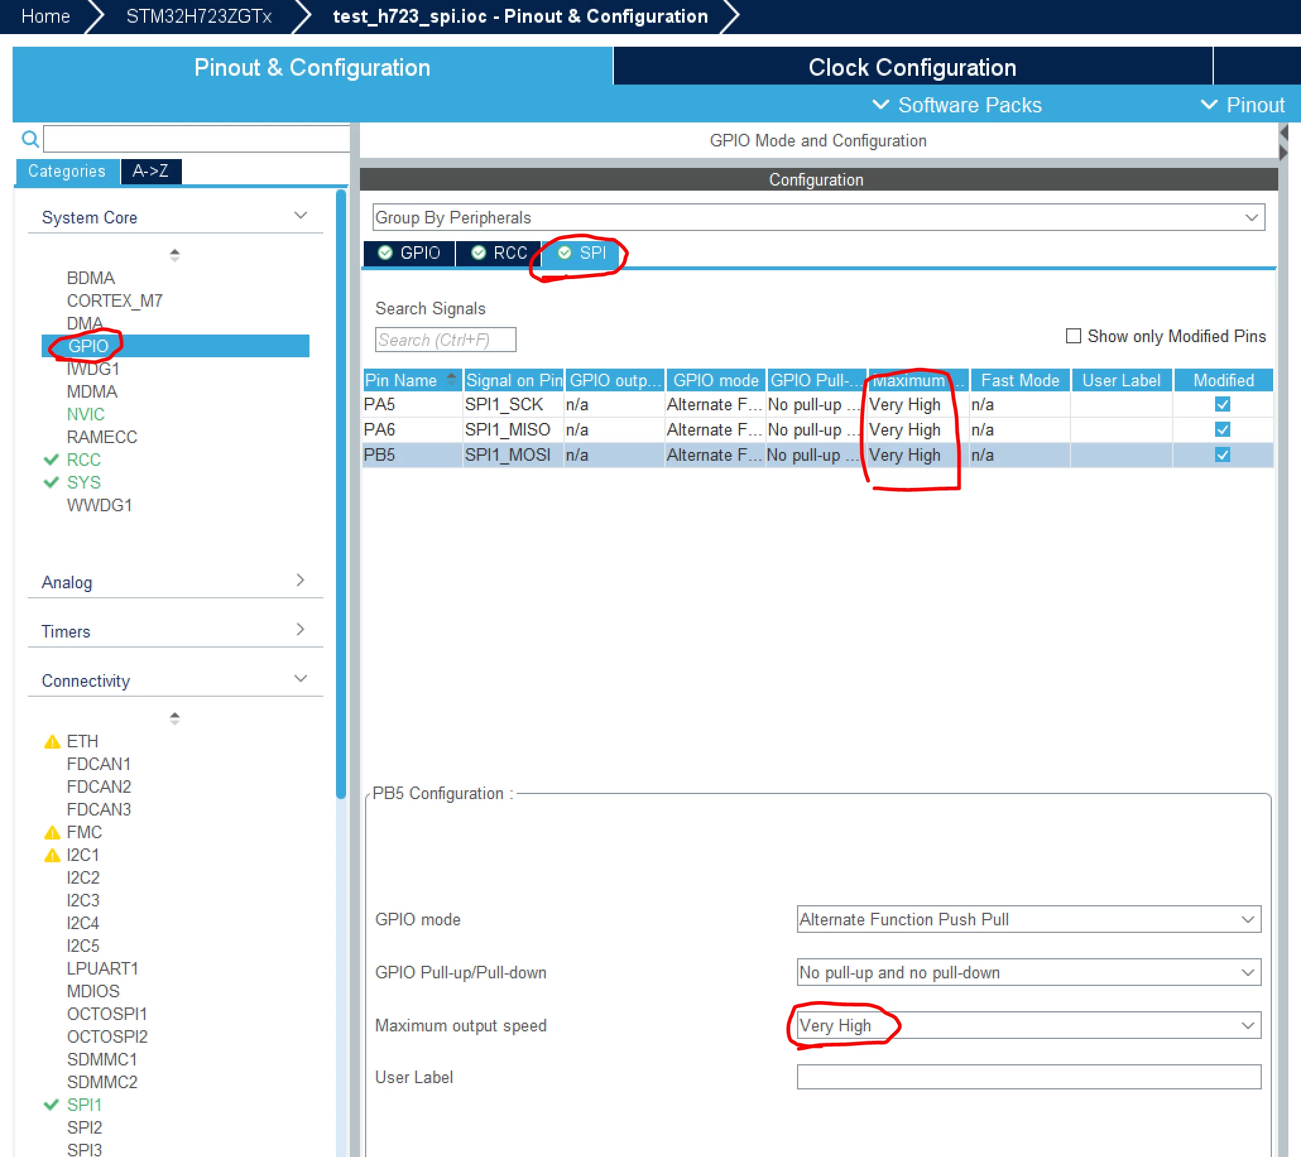Screen dimensions: 1301x1157
Task: Click the Fast Mode column header
Action: click(1021, 381)
